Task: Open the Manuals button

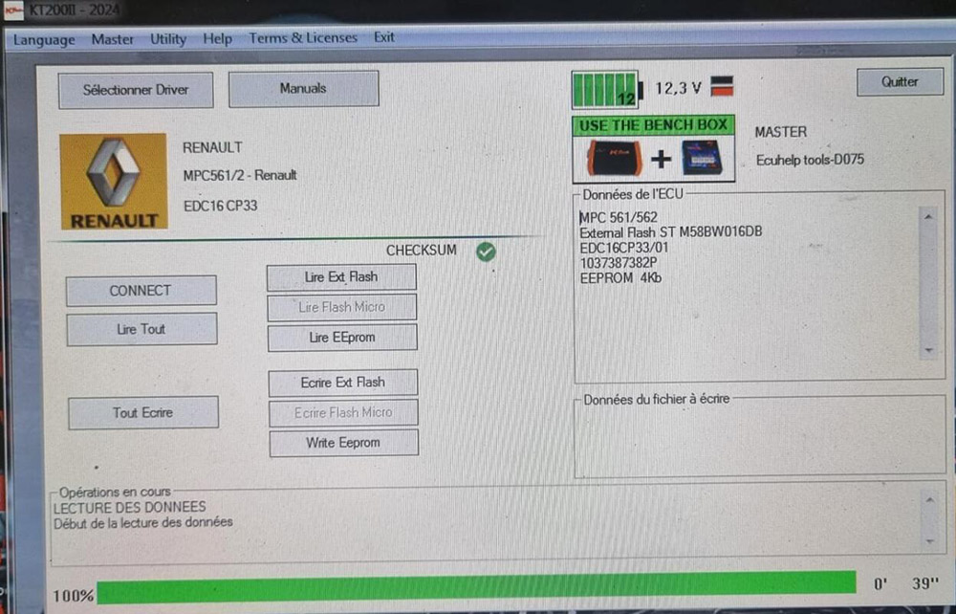Action: [304, 88]
